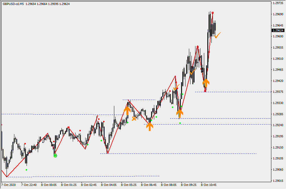The image size is (286, 189).
Task: Click the lowest orange up arrow on the chart
Action: [150, 126]
